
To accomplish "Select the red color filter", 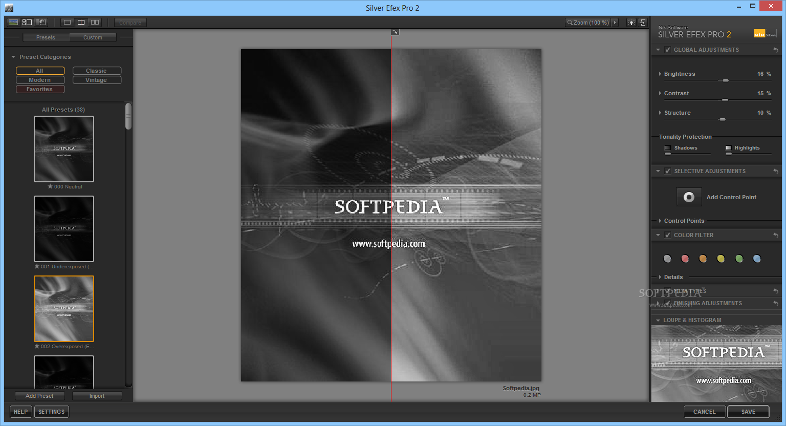I will [x=685, y=259].
